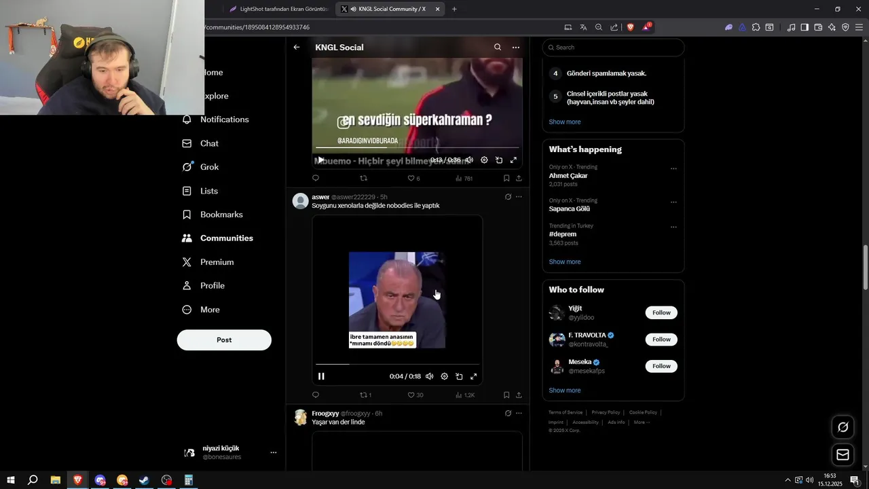Mute the 0:04 / 0:18 video
This screenshot has height=489, width=869.
click(430, 376)
